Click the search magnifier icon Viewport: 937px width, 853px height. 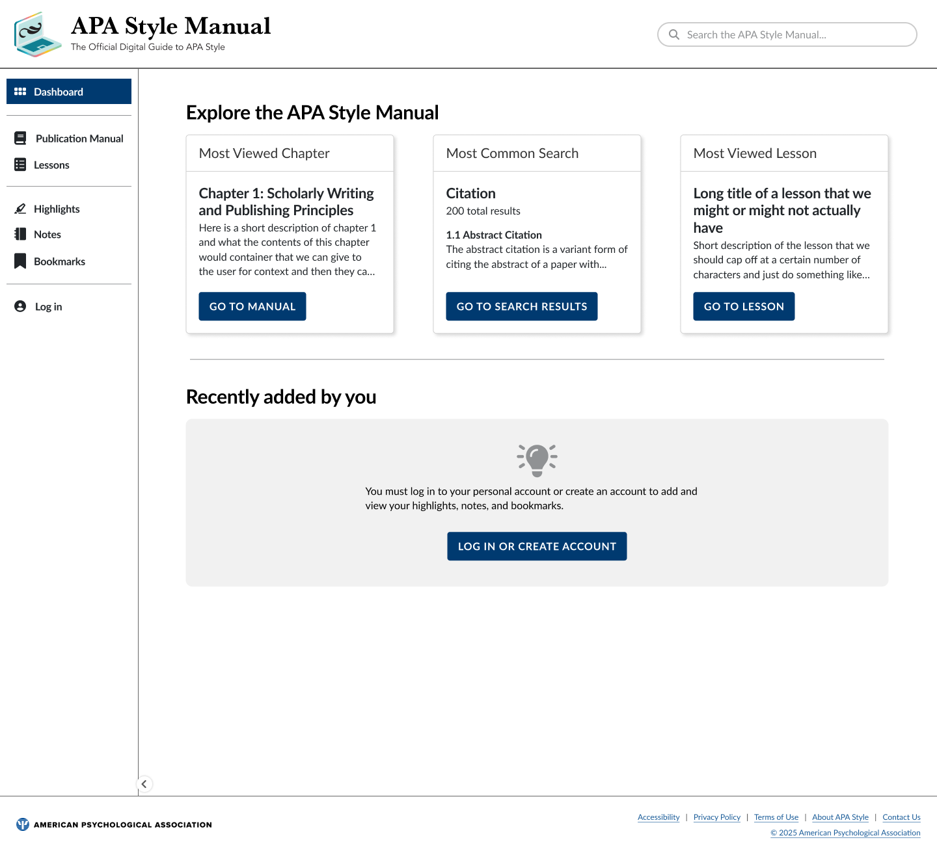pos(674,34)
